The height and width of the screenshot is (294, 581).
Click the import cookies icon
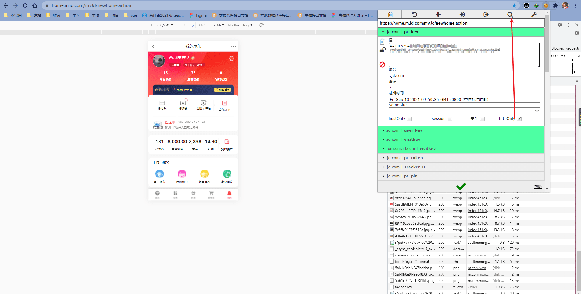point(462,15)
